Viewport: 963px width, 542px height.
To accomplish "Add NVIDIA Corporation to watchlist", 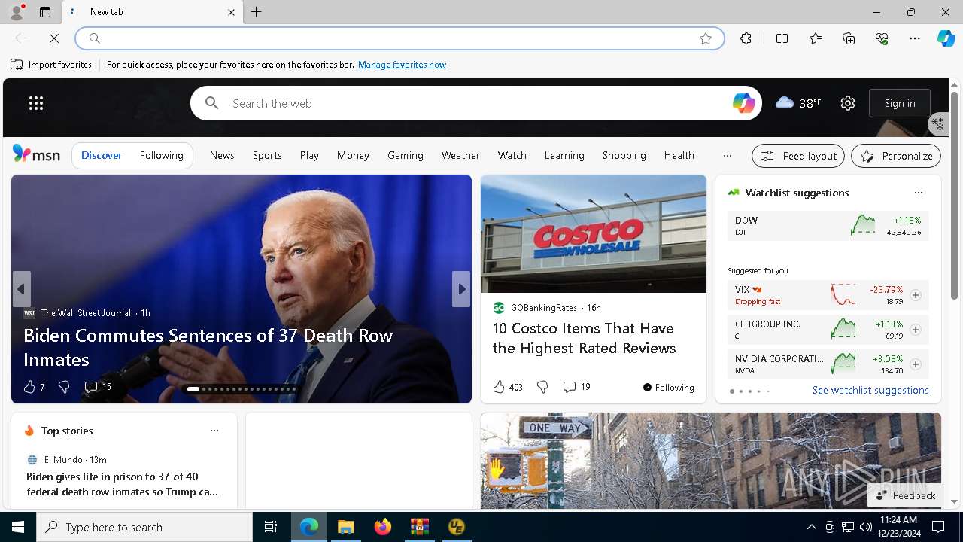I will tap(916, 364).
